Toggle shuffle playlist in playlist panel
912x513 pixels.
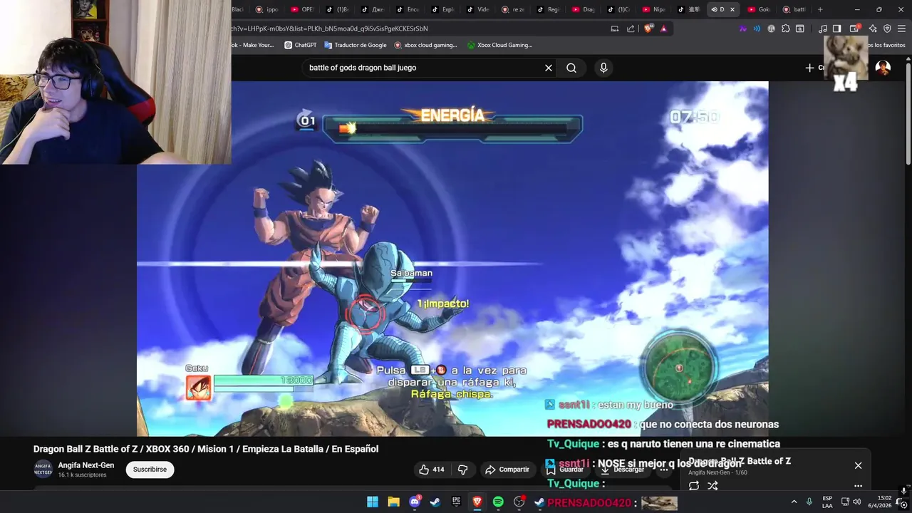[x=712, y=486]
